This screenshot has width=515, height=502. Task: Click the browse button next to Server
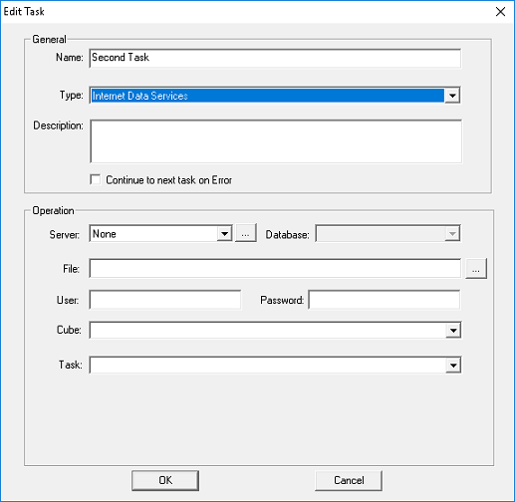(x=246, y=233)
